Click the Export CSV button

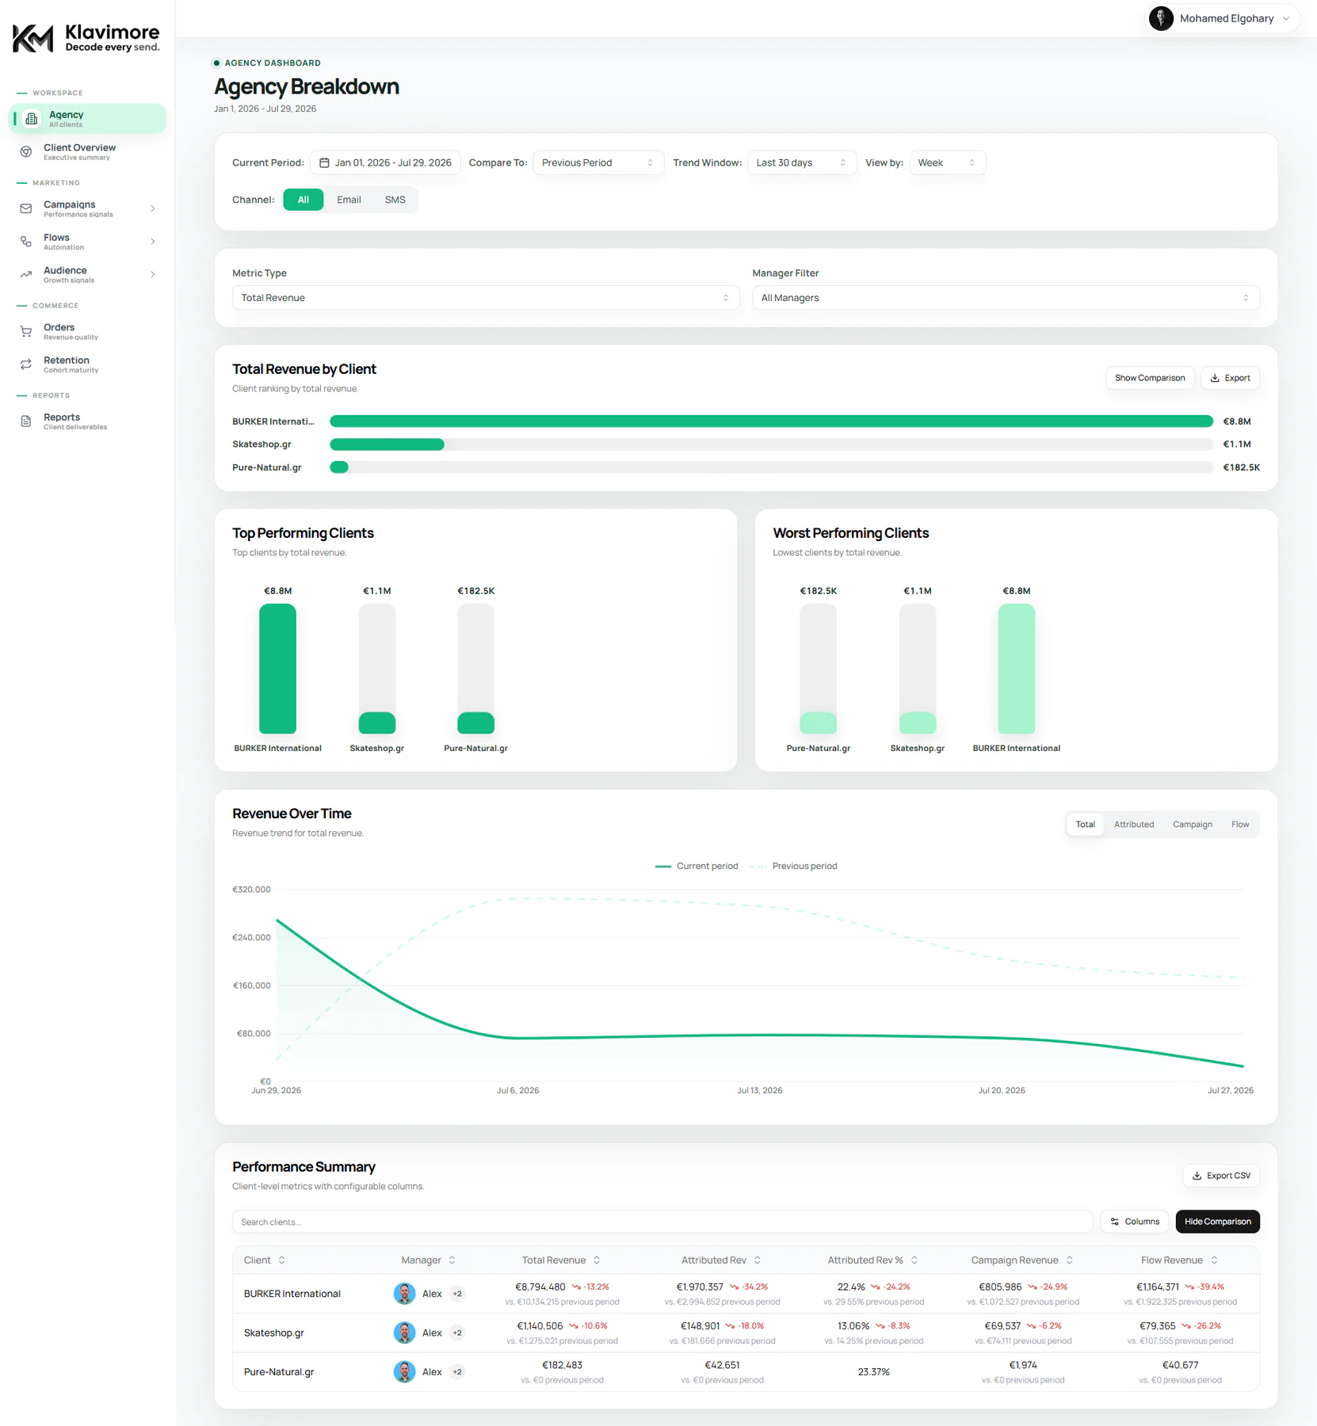1220,1176
